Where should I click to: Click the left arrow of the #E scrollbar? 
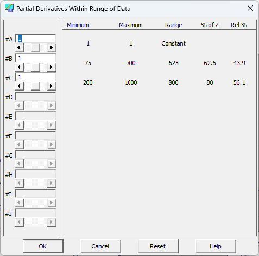pos(19,125)
